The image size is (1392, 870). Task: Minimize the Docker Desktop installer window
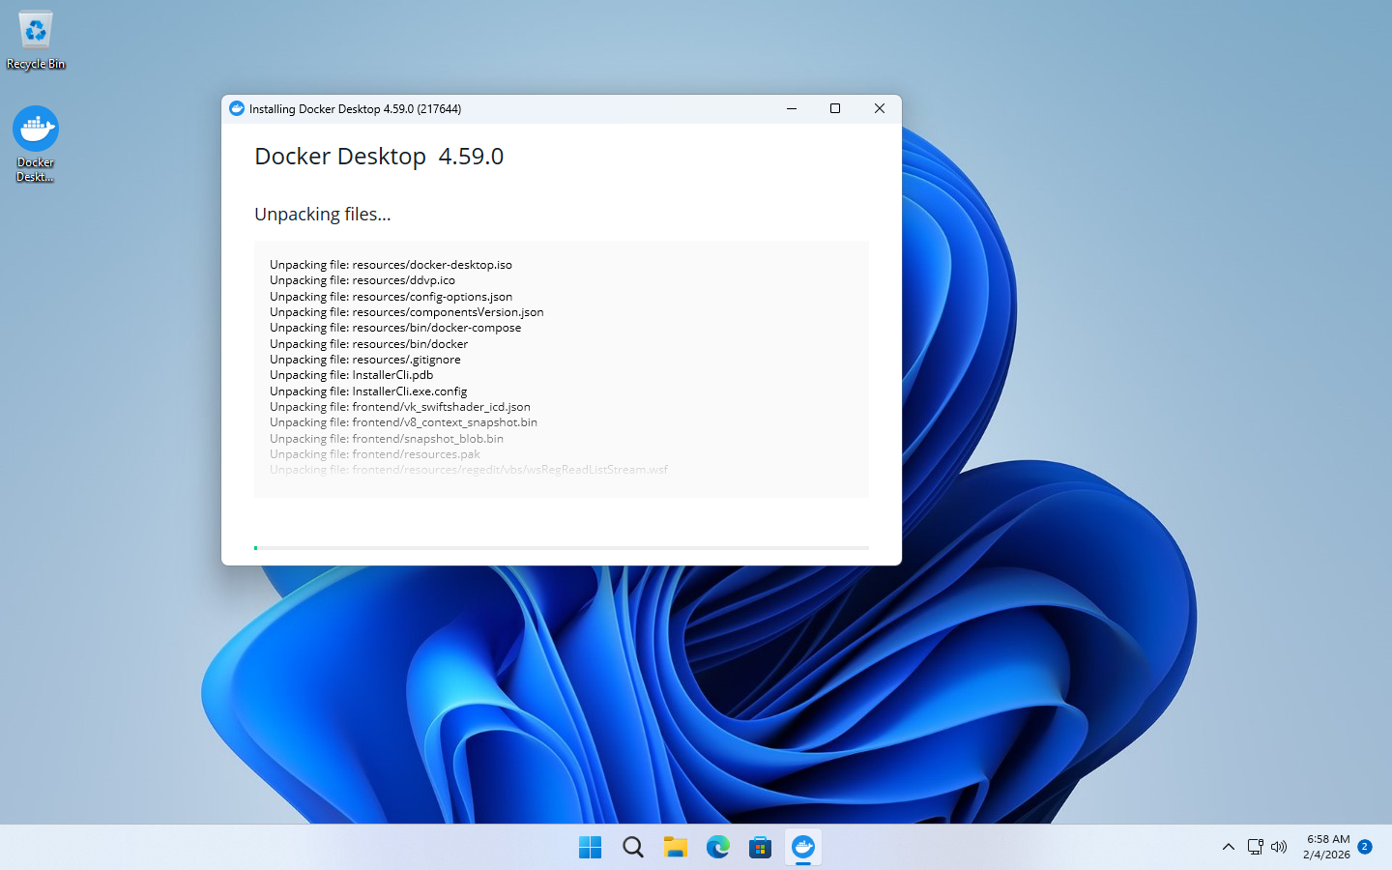point(792,109)
